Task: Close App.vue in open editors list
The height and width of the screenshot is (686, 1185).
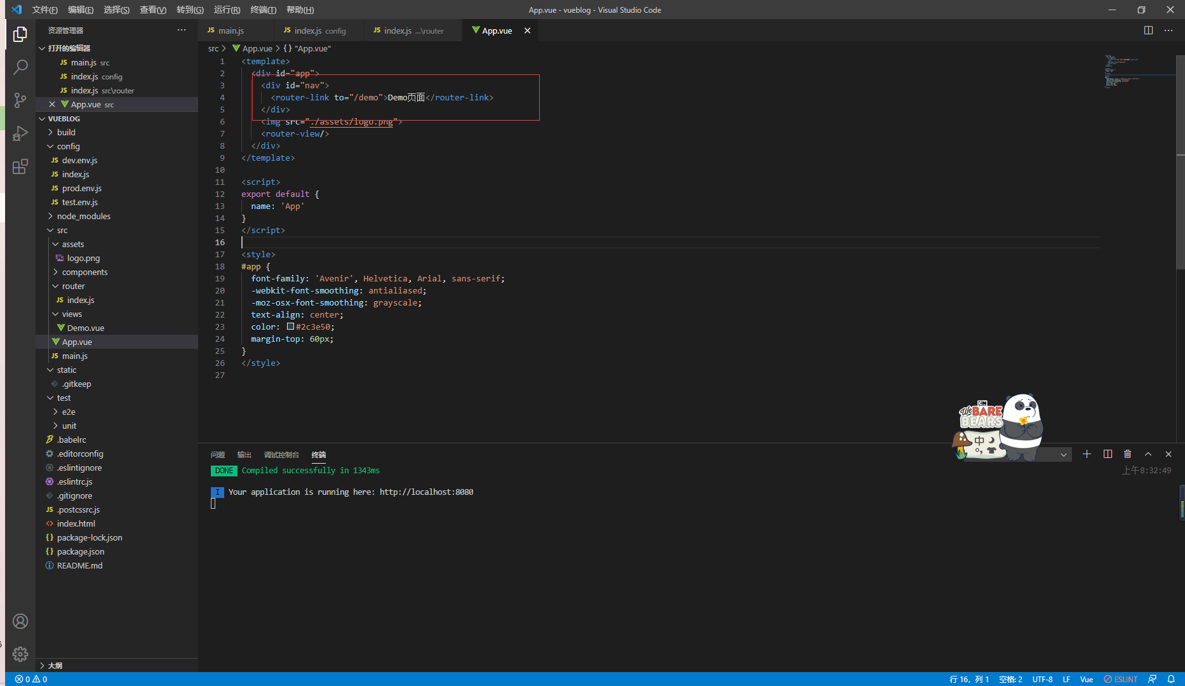Action: point(52,104)
